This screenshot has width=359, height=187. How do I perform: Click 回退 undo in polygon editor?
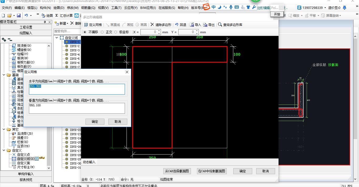pyautogui.click(x=181, y=25)
